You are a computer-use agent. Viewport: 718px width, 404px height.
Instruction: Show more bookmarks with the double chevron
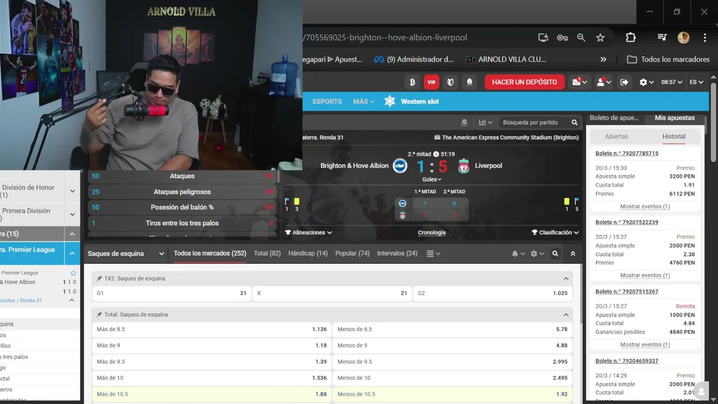click(x=604, y=59)
